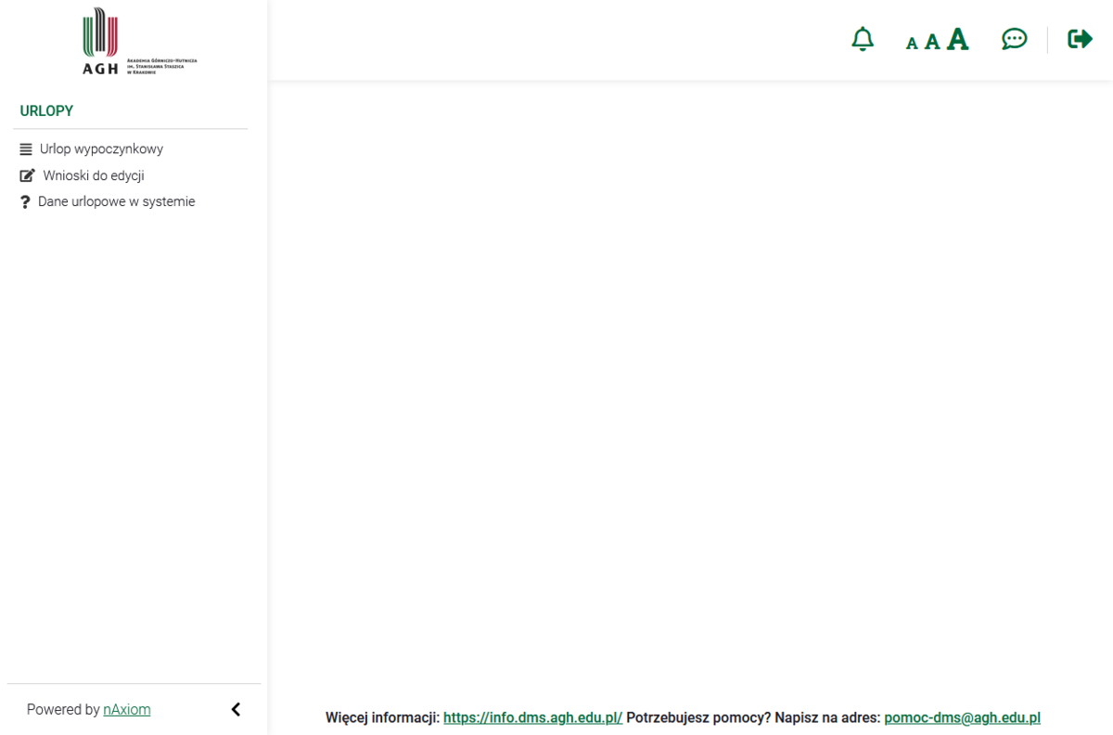Viewport: 1113px width, 735px height.
Task: Collapse the sidebar with the left chevron
Action: (x=236, y=709)
